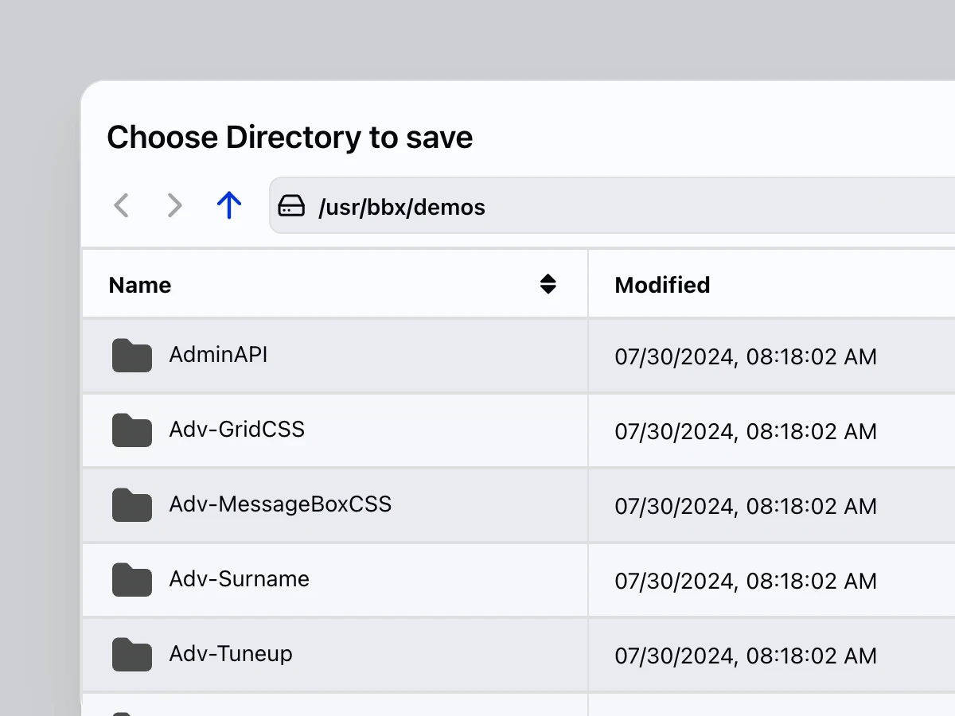Select the Adv-GridCSS directory name
The width and height of the screenshot is (955, 716).
pyautogui.click(x=236, y=430)
